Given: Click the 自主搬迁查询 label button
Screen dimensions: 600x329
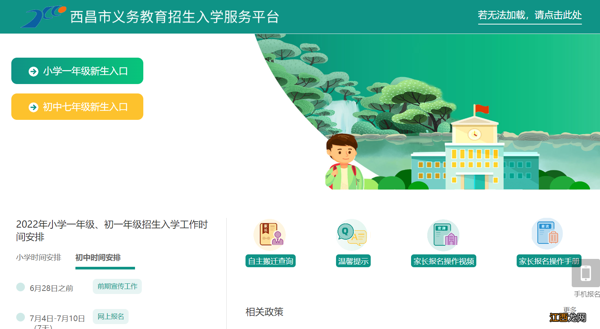Looking at the screenshot, I should click(x=270, y=261).
